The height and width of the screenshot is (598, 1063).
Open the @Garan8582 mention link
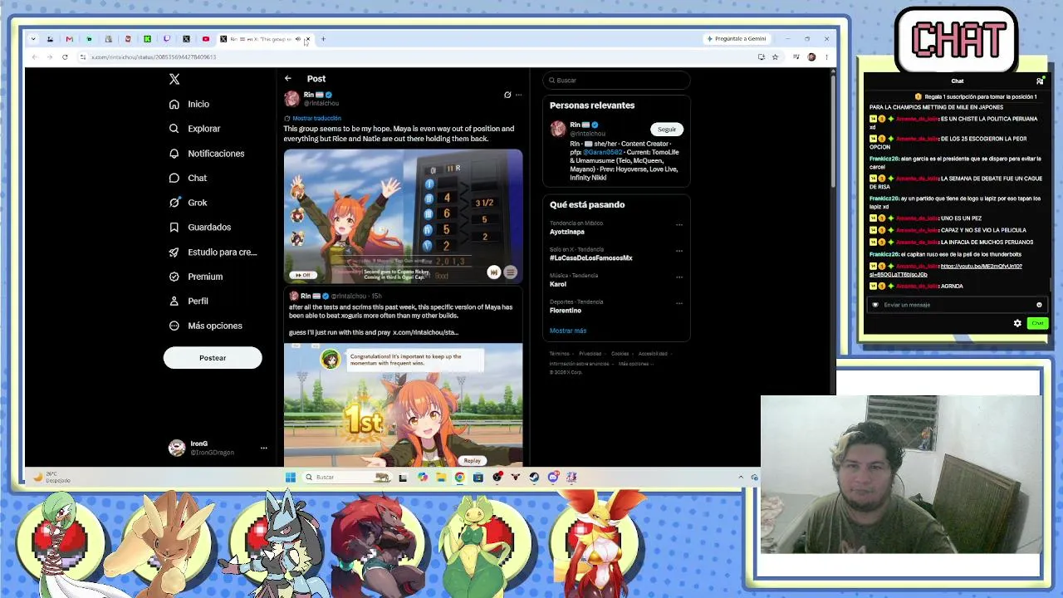click(602, 152)
